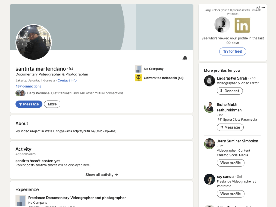The image size is (276, 207).
Task: Connect with Endarastya Sarah
Action: point(230,91)
